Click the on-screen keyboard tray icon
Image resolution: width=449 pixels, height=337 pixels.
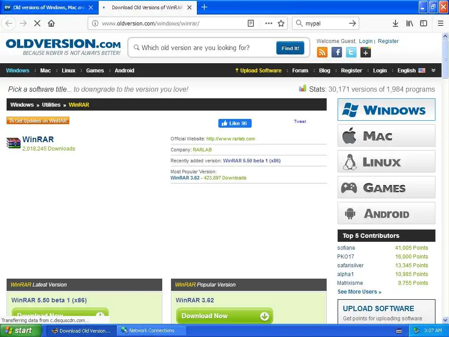coord(399,331)
